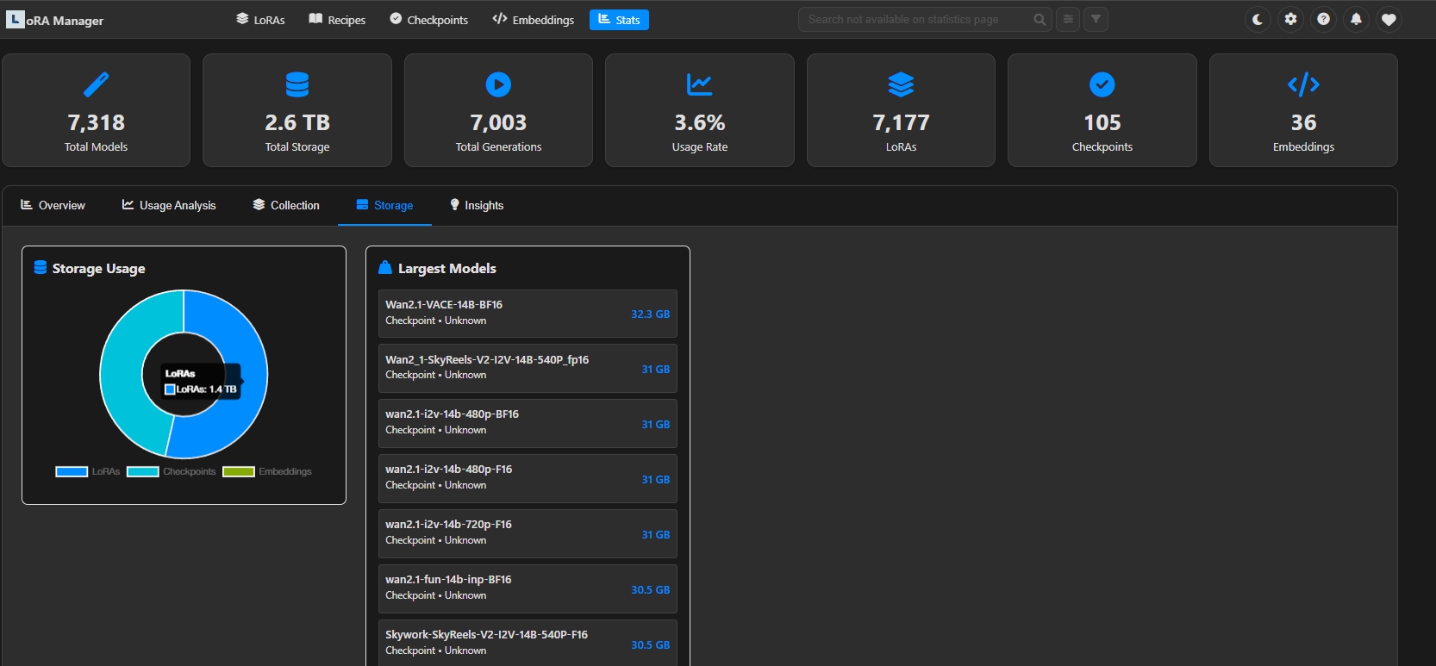The image size is (1436, 666).
Task: Open help question mark icon
Action: [x=1323, y=19]
